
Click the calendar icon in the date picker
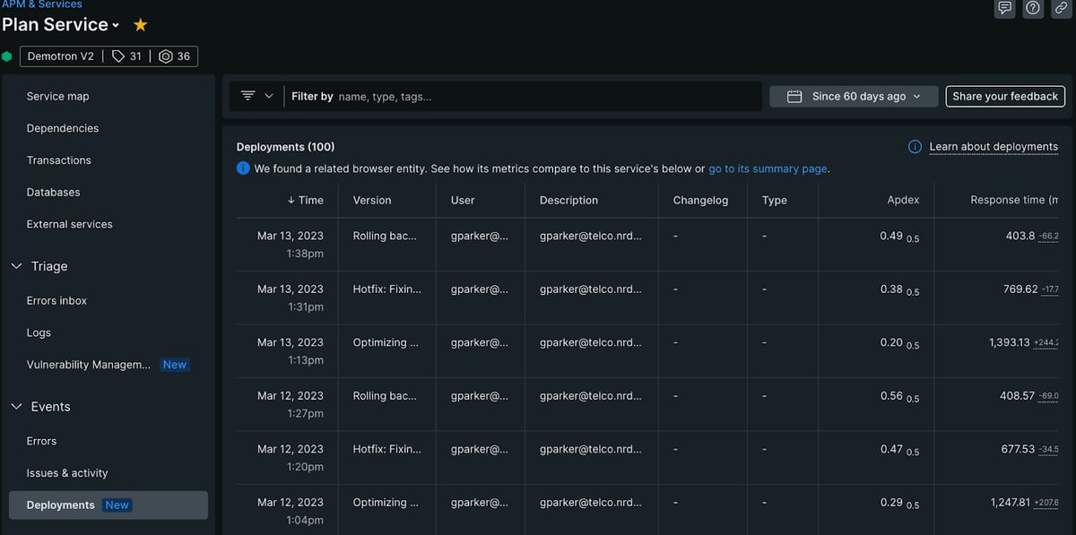794,96
